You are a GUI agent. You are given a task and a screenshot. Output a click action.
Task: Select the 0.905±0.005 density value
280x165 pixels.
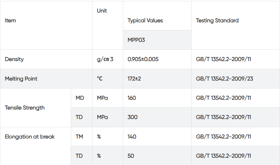point(143,59)
